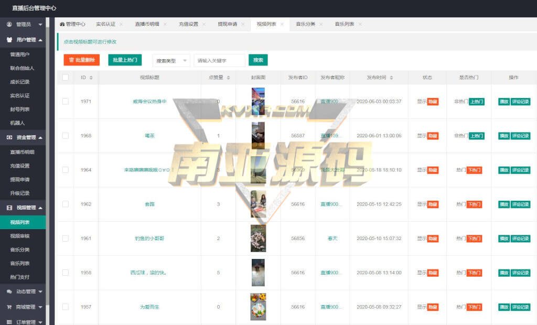Click the 动态管理 chat bubble icon
The height and width of the screenshot is (325, 537).
tap(9, 291)
